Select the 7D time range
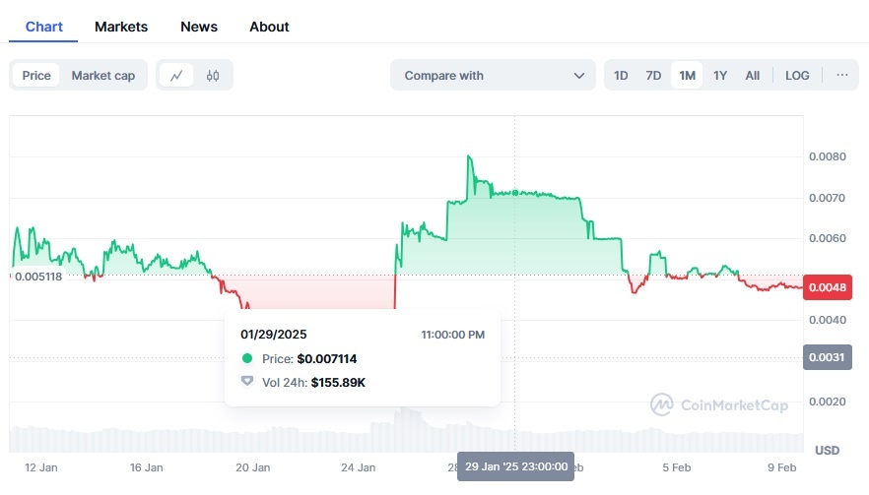The height and width of the screenshot is (495, 869). click(653, 76)
